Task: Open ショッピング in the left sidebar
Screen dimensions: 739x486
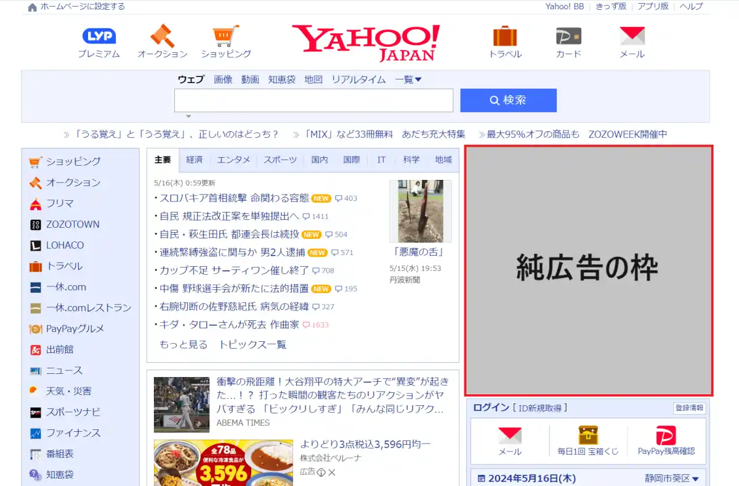Action: pyautogui.click(x=73, y=161)
